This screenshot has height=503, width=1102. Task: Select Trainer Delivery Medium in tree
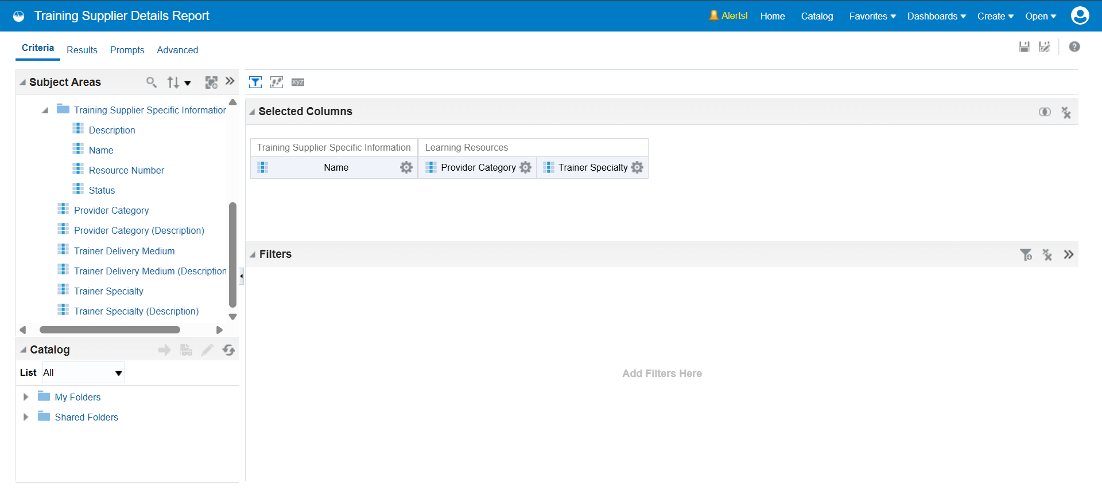124,251
